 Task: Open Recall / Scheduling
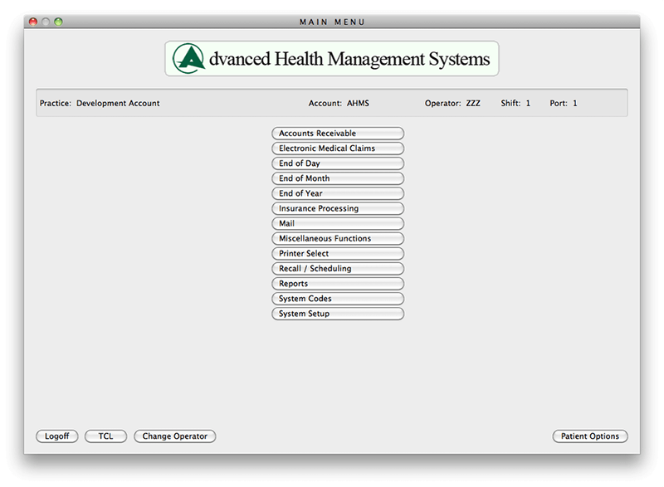[337, 268]
